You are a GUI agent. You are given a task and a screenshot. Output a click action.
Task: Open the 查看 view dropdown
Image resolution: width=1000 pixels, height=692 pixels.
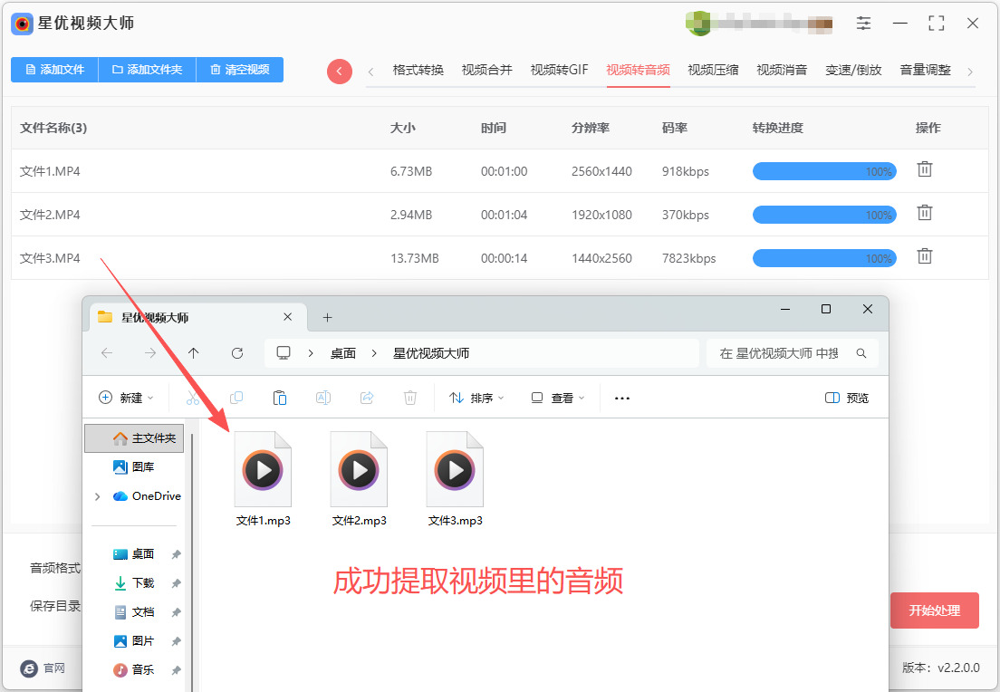[x=557, y=398]
